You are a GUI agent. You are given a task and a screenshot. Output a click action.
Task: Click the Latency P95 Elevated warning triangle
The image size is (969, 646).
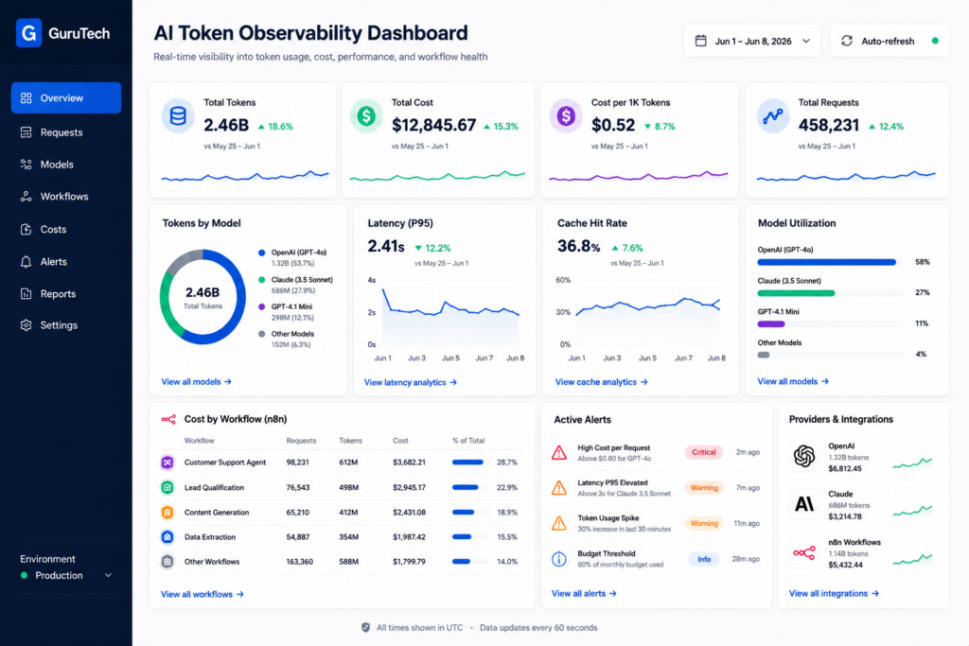tap(559, 488)
